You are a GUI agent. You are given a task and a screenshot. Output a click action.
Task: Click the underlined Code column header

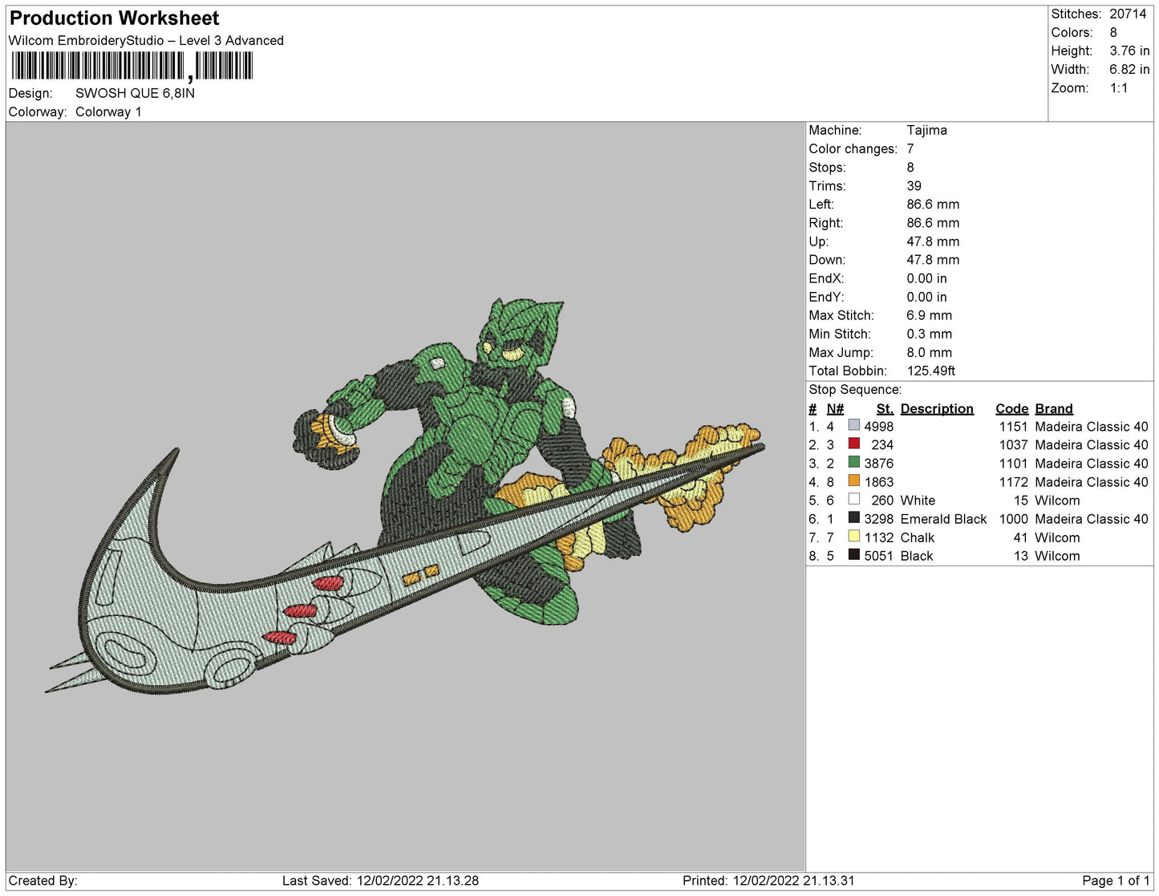(x=1011, y=408)
